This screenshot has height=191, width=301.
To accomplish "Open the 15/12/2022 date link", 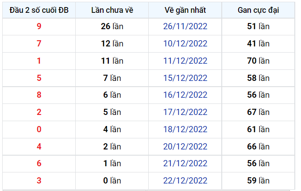I will (185, 78).
